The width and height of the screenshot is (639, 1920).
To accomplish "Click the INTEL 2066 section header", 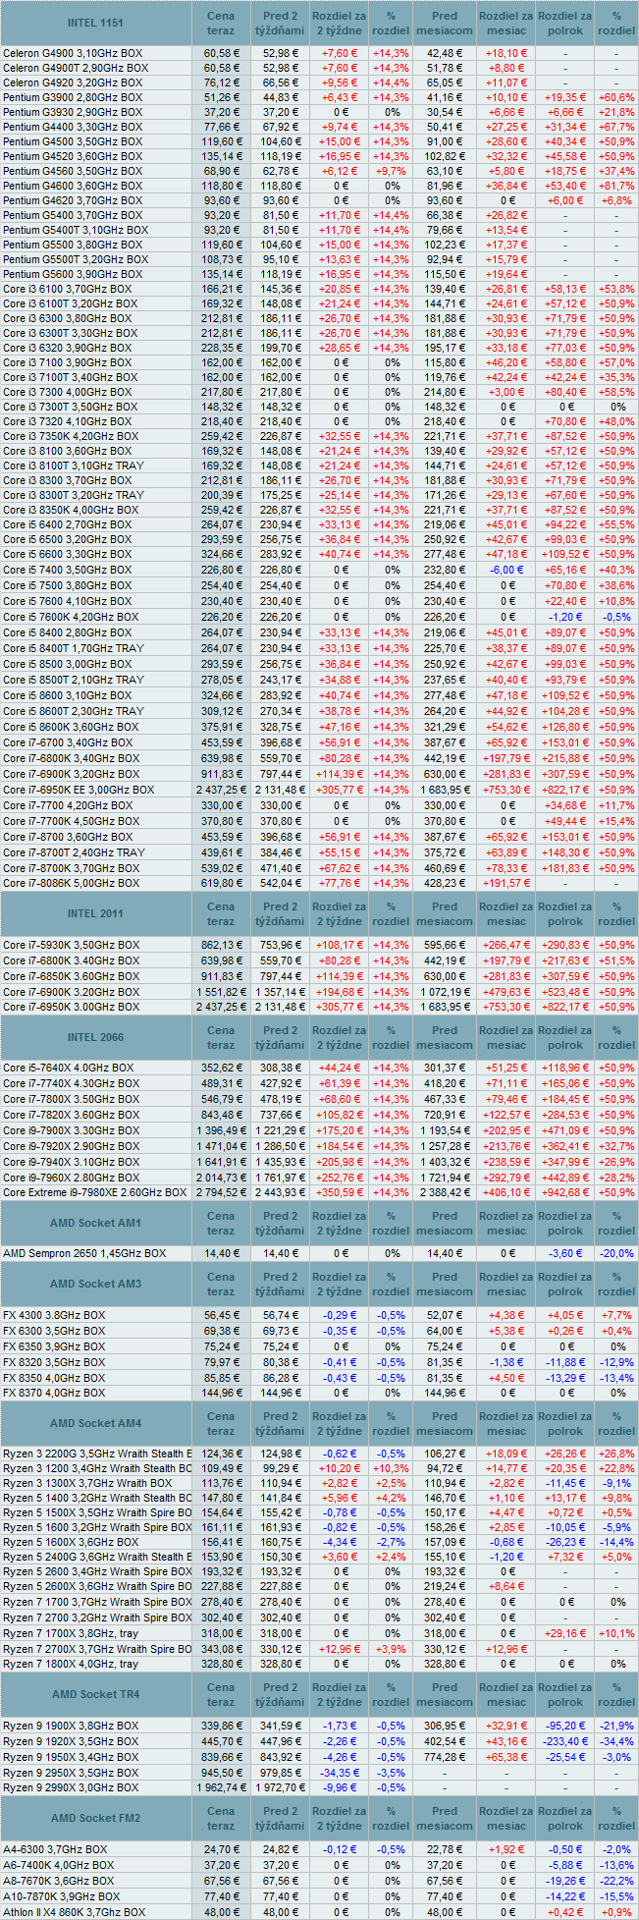I will pos(96,1037).
